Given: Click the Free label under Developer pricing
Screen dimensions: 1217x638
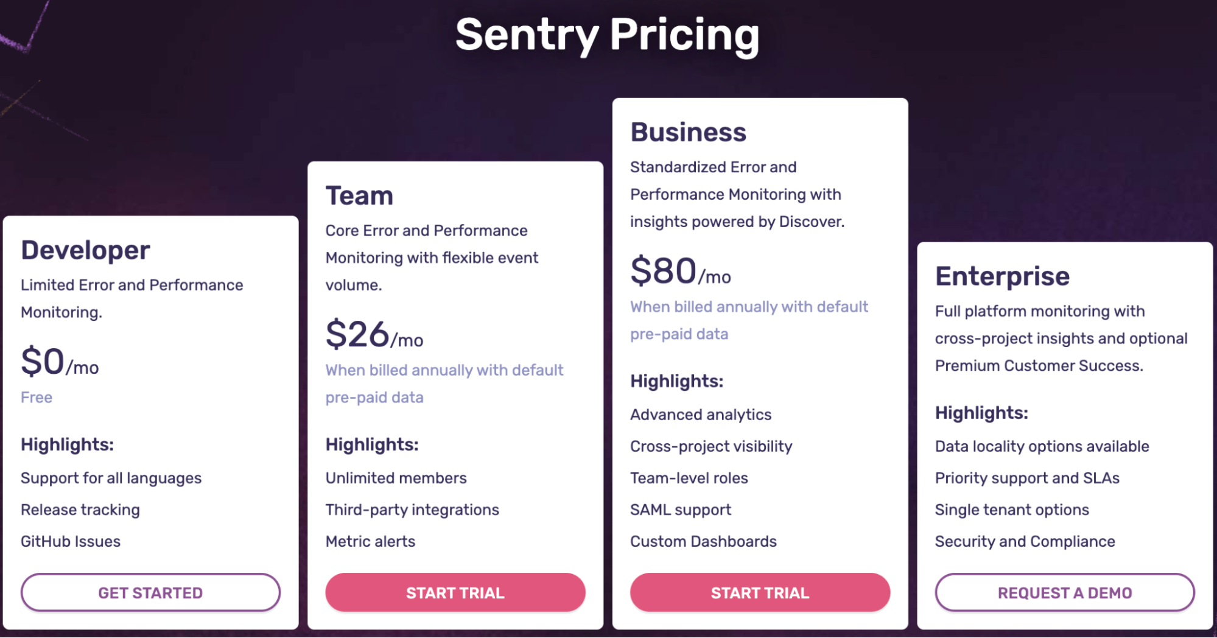Looking at the screenshot, I should click(x=36, y=397).
